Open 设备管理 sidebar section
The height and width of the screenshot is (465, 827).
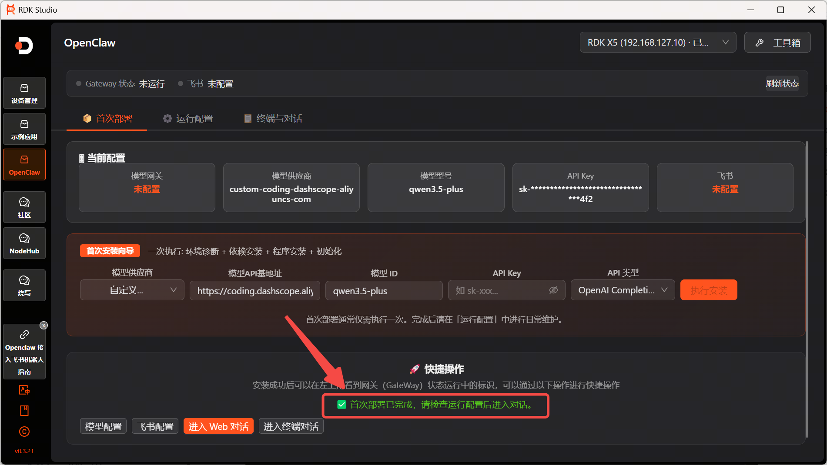point(24,93)
